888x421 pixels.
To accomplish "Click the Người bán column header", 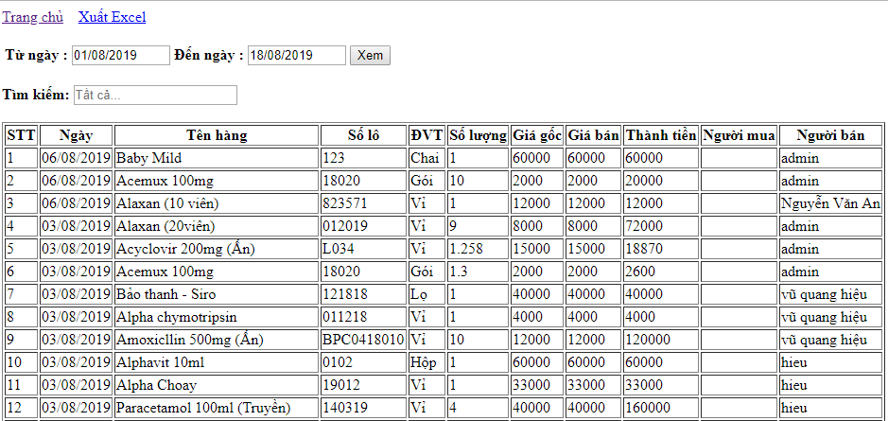I will [x=831, y=135].
